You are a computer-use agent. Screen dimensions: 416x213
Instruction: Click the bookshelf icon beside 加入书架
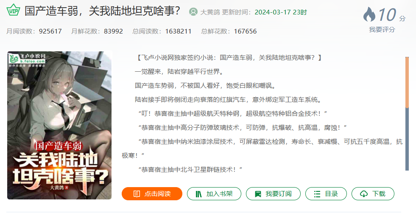pyautogui.click(x=199, y=194)
